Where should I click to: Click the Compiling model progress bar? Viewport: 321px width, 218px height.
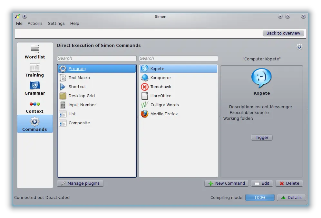click(x=260, y=198)
